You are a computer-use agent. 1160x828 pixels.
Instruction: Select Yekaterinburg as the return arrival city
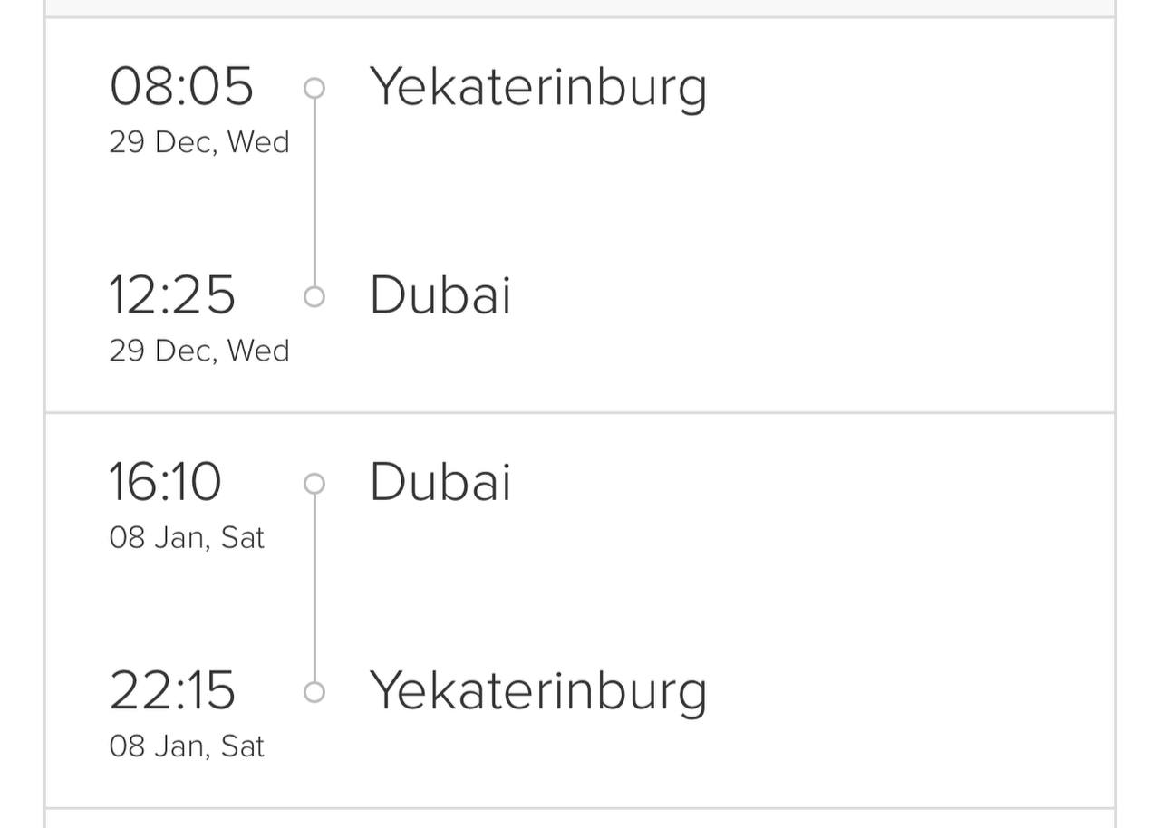point(538,693)
